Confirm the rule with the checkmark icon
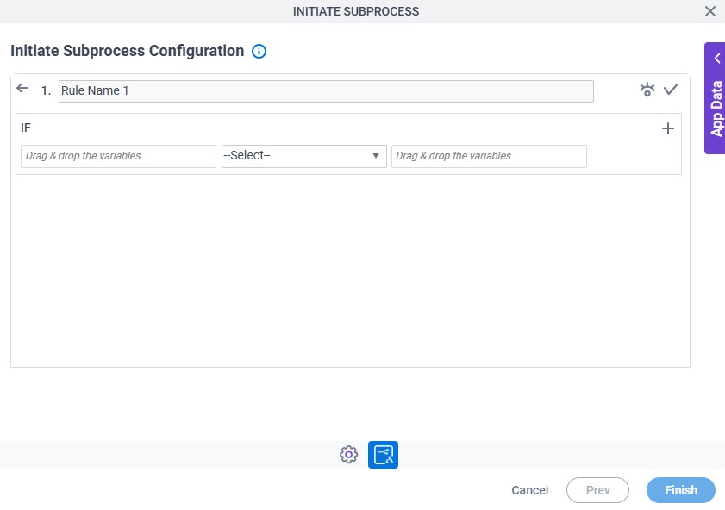Viewport: 725px width, 510px height. 671,89
